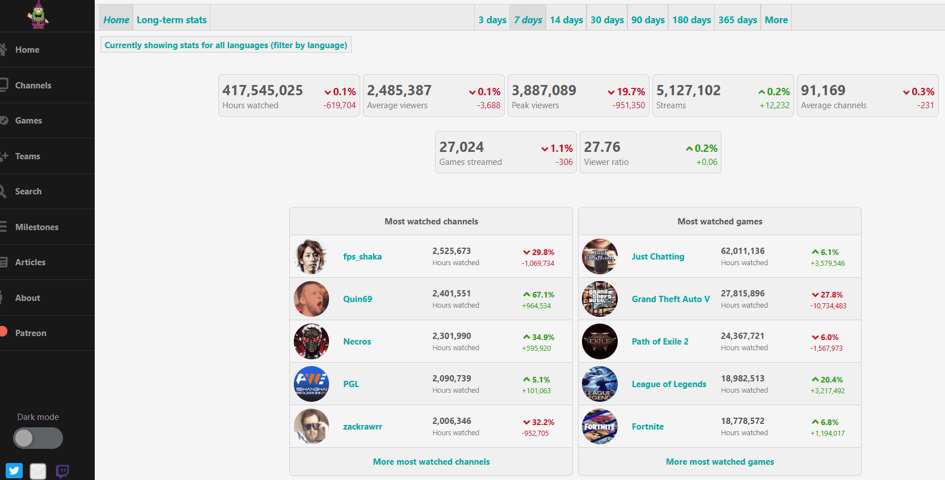Viewport: 945px width, 480px height.
Task: Open the Fortnite game link
Action: coord(648,427)
